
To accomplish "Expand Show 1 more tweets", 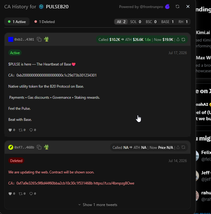I will point(98,205).
